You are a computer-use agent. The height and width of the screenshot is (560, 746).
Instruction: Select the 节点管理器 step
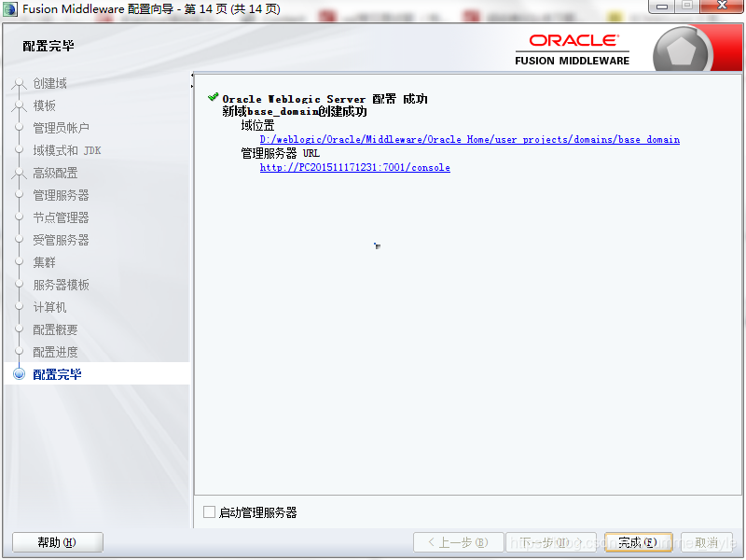pyautogui.click(x=61, y=217)
